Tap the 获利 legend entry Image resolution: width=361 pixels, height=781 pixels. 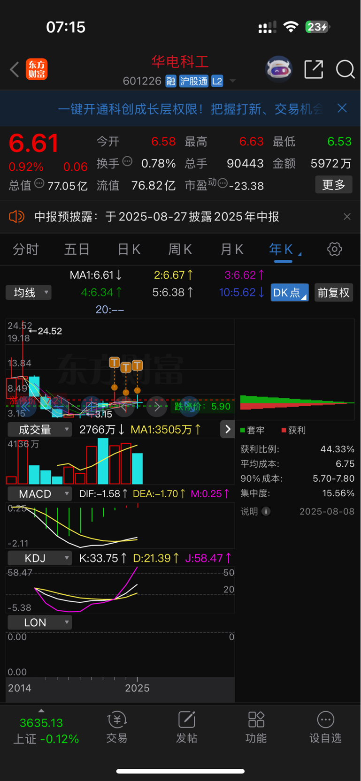point(293,430)
